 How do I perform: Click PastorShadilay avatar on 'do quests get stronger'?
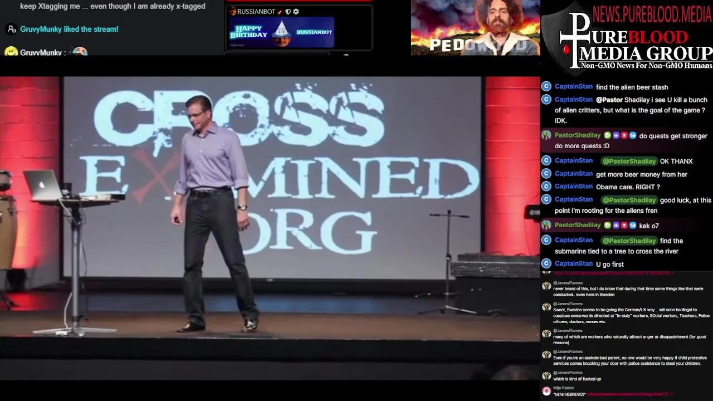(546, 135)
